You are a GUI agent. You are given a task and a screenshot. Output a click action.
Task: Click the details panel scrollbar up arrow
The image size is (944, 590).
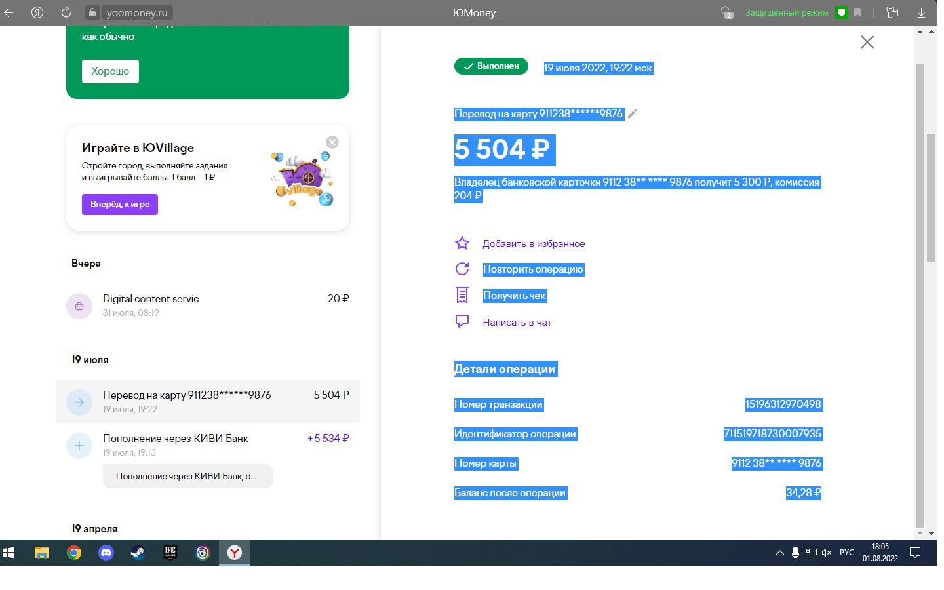tap(920, 31)
